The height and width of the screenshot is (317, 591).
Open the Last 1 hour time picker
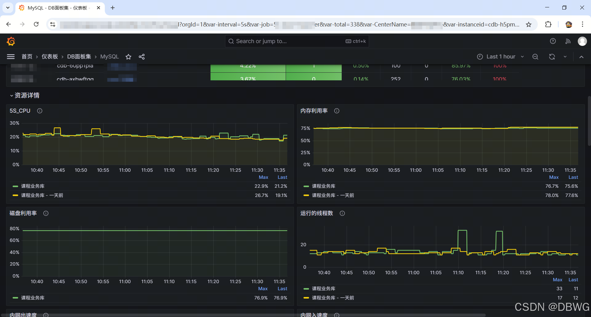click(501, 57)
